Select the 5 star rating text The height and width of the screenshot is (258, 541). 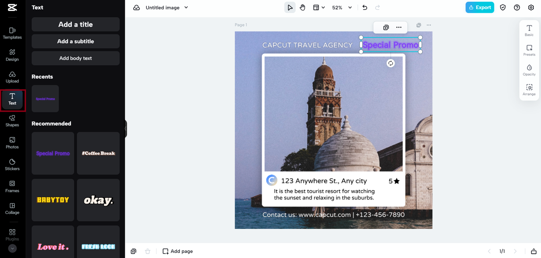coord(394,181)
